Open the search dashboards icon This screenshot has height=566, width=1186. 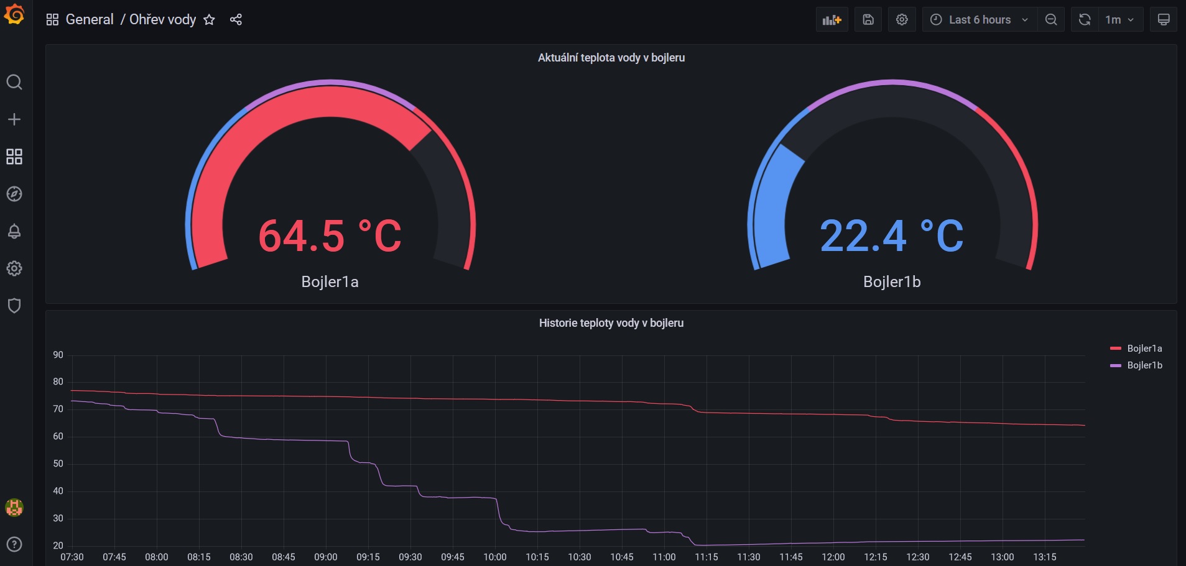(14, 82)
